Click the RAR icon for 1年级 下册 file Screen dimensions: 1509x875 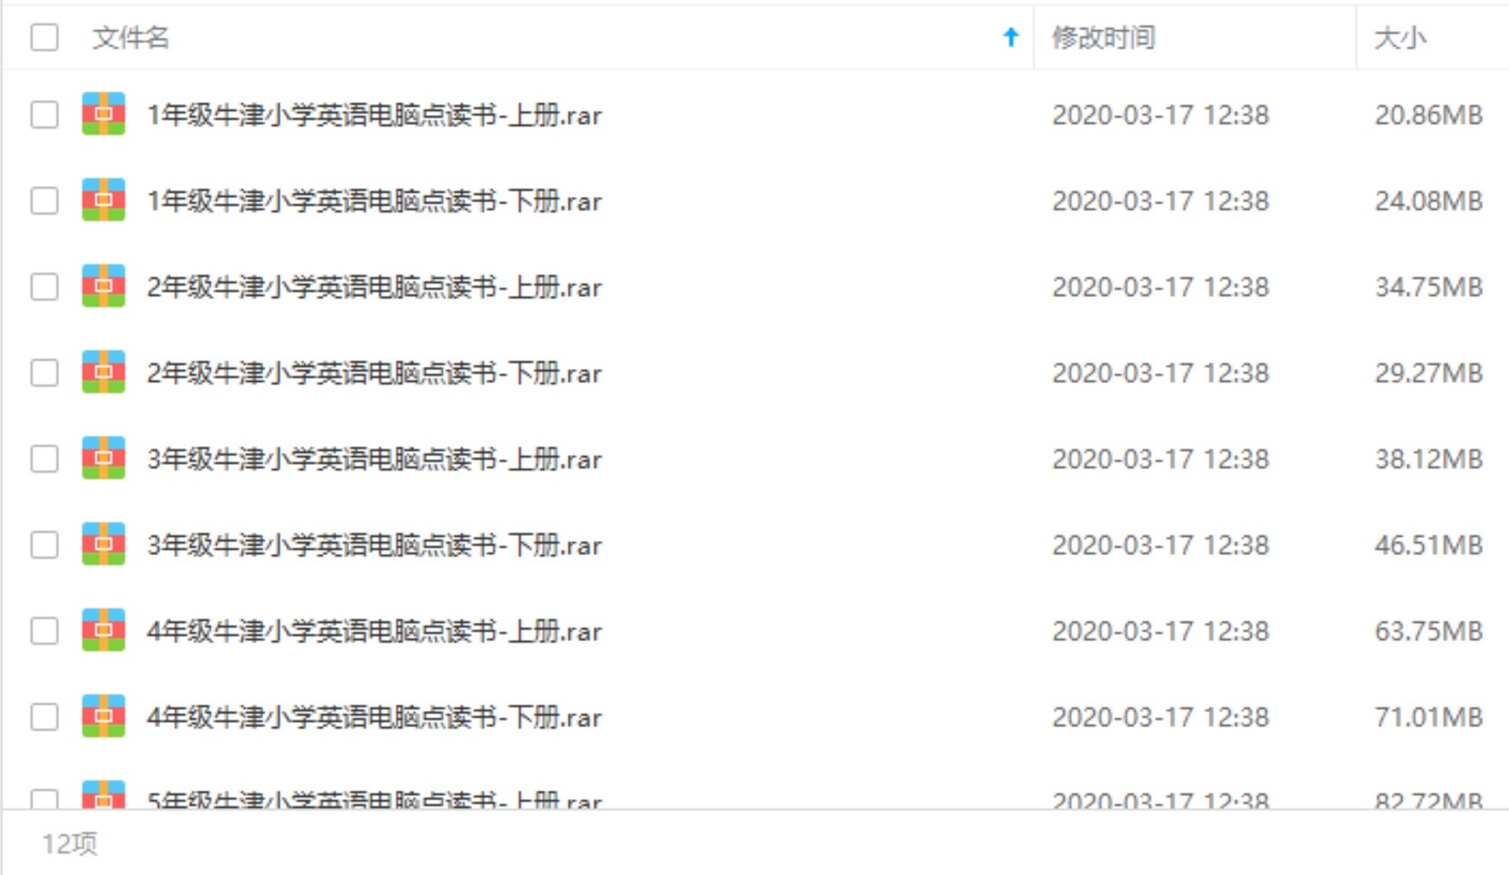click(103, 200)
